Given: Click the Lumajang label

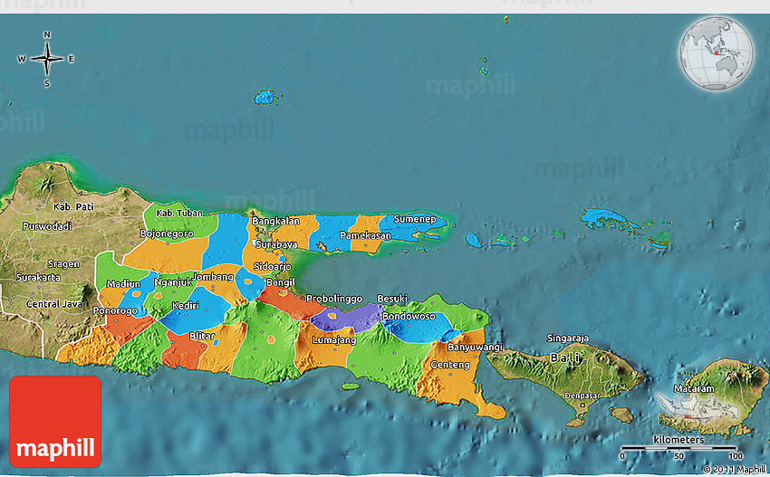Looking at the screenshot, I should click(333, 339).
